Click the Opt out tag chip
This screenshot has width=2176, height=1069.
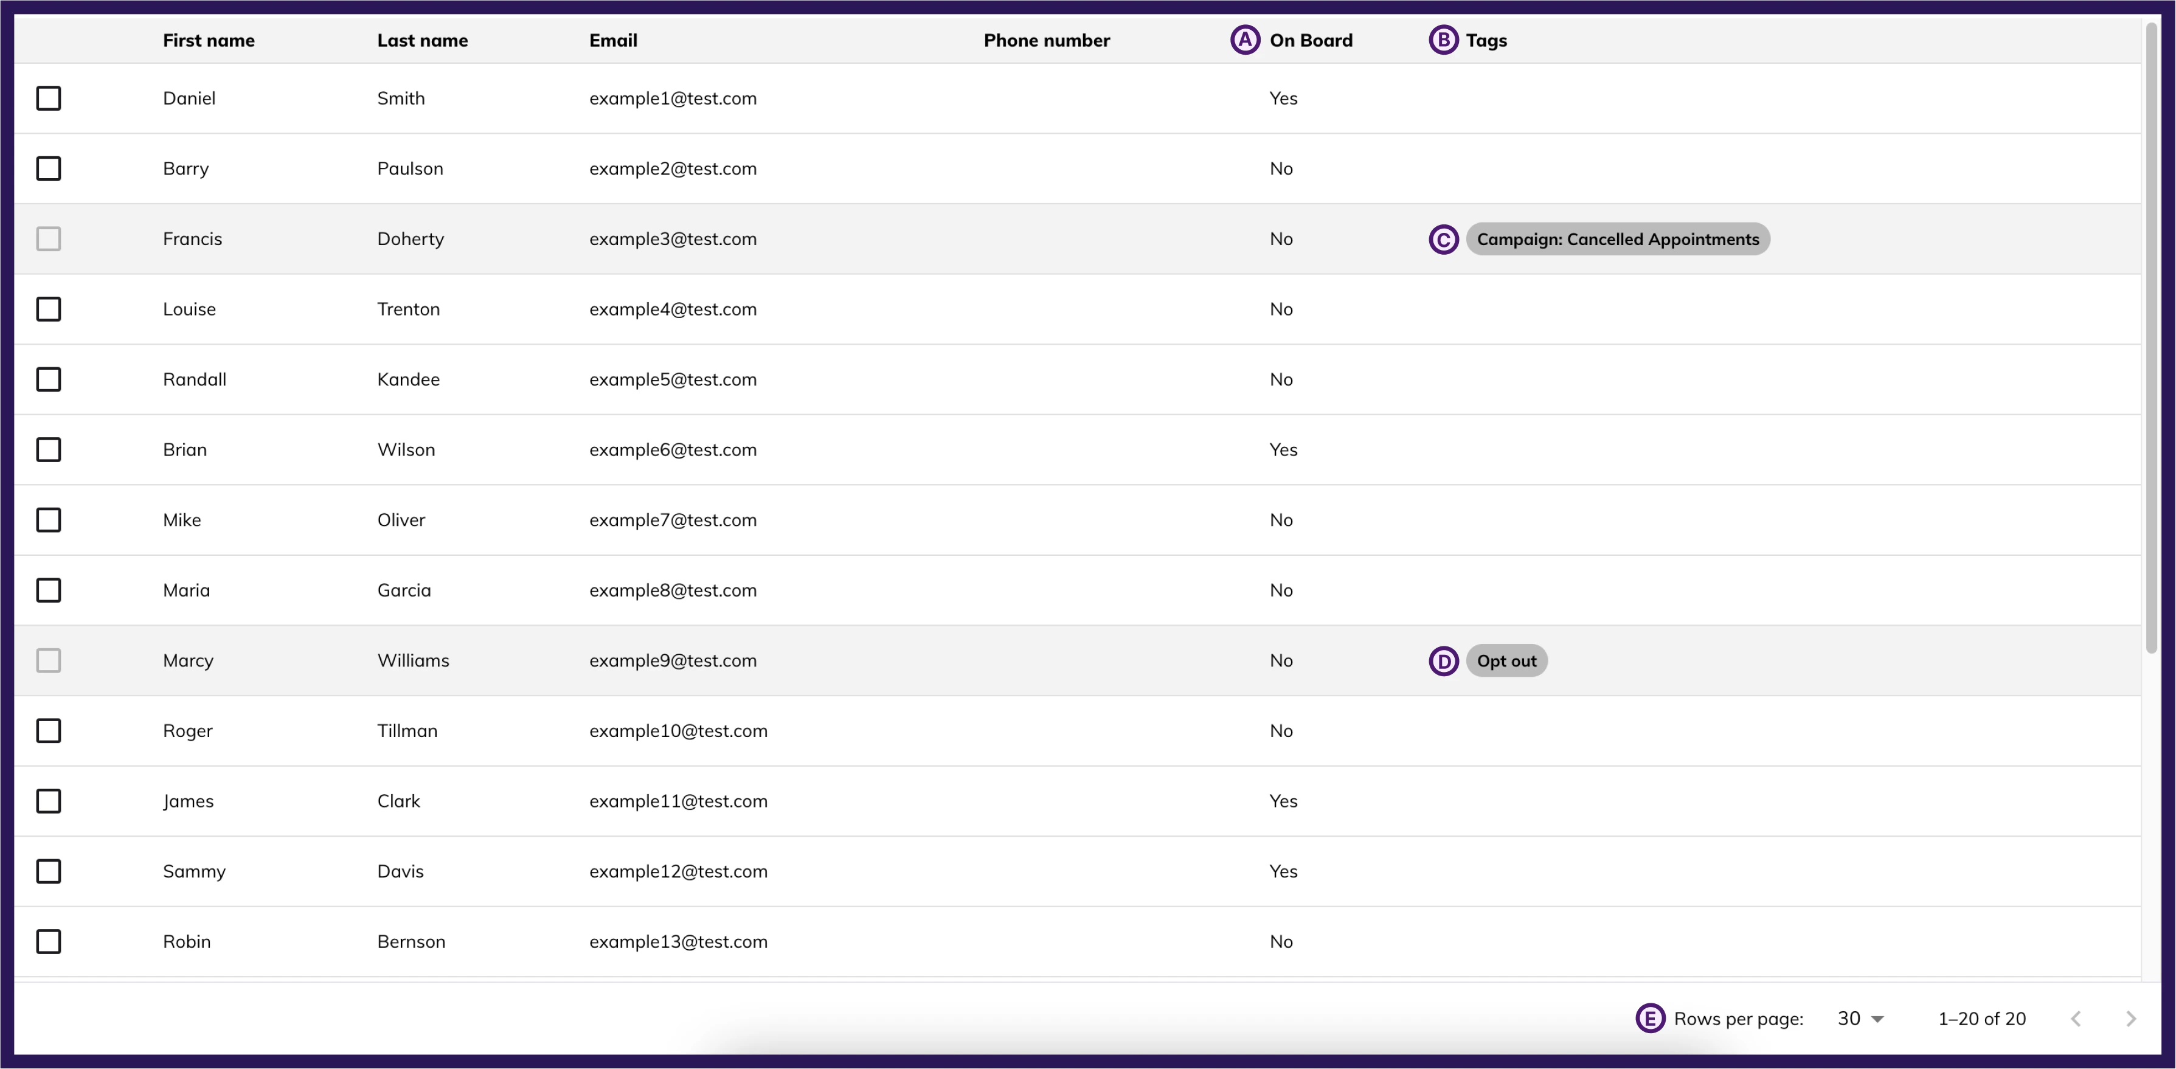(1506, 660)
